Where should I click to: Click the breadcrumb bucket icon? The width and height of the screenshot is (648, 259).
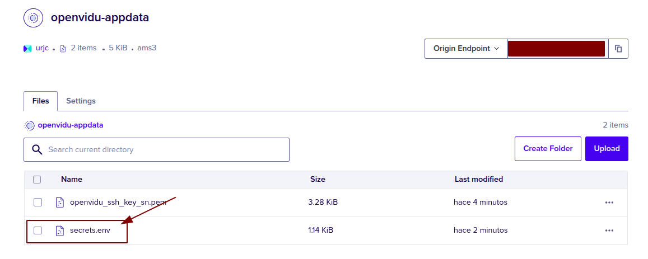pyautogui.click(x=29, y=125)
